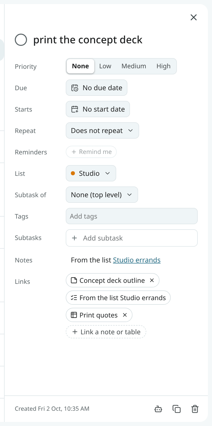Open the 'None (top level)' parent dropdown

(x=102, y=195)
